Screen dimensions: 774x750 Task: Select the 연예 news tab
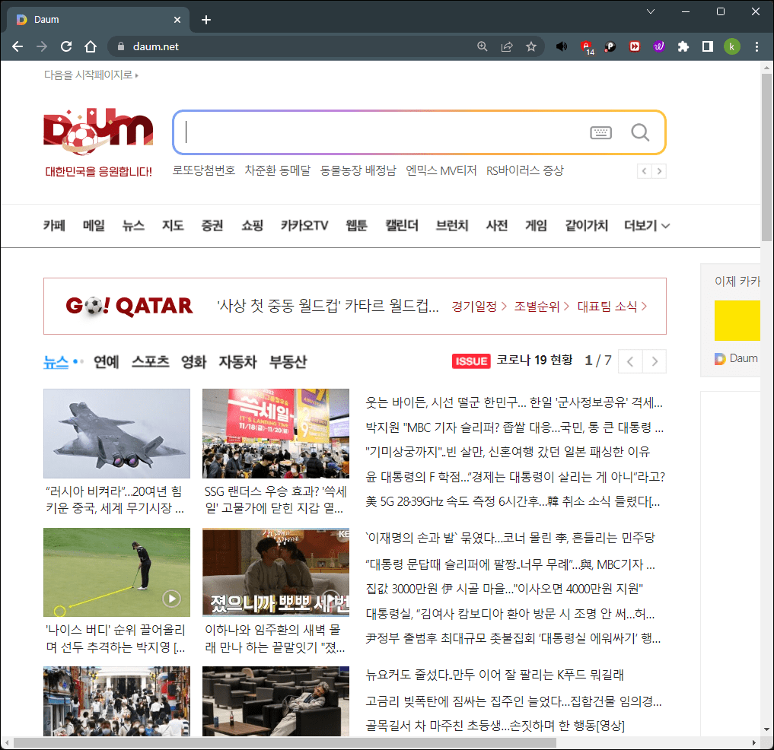[106, 361]
